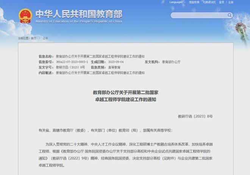Viewport: 250px width, 175px height.
Task: Click the magnifier search icon
Action: click(230, 15)
